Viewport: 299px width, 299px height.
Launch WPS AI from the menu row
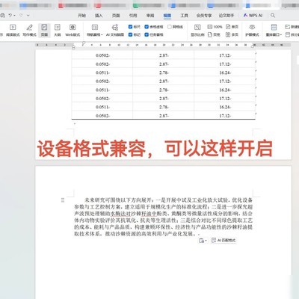click(x=253, y=16)
